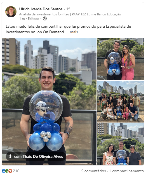Viewport: 146px width, 174px height.
Task: Open the large photo with balloon
Action: click(49, 102)
